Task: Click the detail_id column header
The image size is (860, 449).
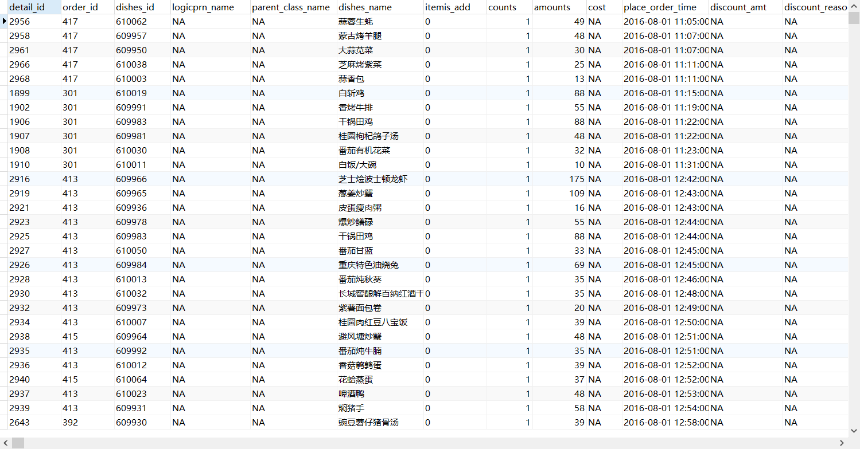Action: click(34, 7)
